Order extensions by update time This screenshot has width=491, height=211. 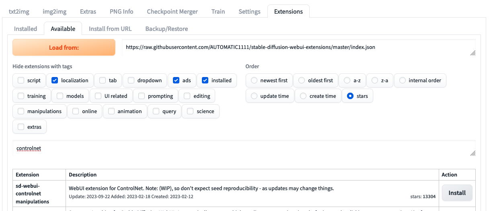(x=254, y=96)
